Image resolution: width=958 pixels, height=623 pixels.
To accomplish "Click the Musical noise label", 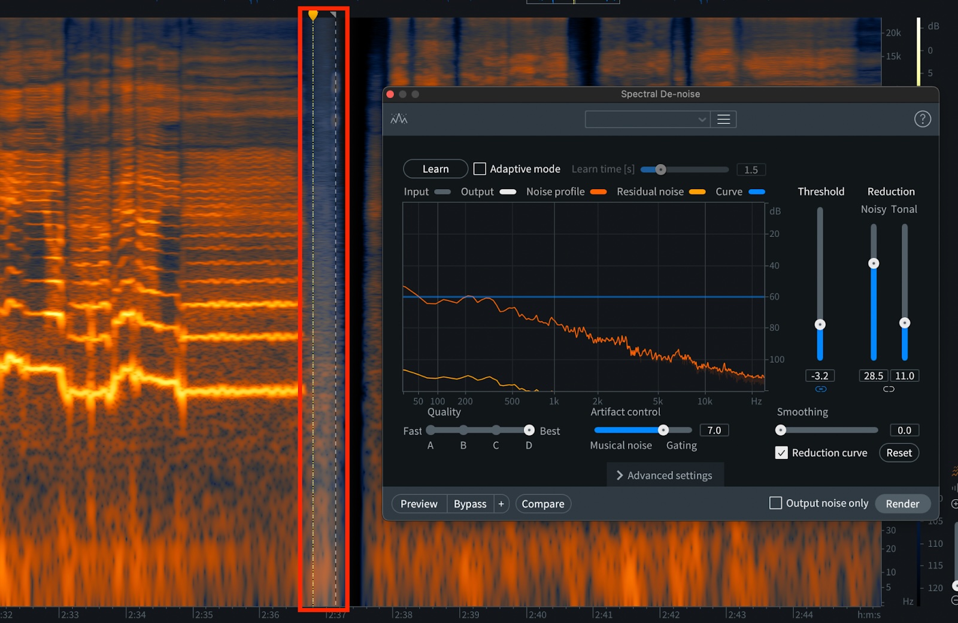I will tap(621, 445).
